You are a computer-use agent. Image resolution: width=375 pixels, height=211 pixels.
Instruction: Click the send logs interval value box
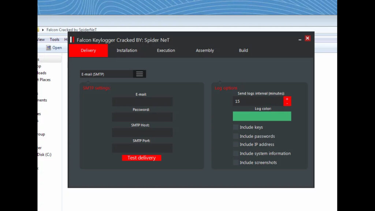point(258,101)
